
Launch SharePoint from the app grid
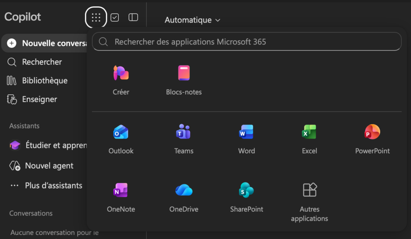coord(246,197)
